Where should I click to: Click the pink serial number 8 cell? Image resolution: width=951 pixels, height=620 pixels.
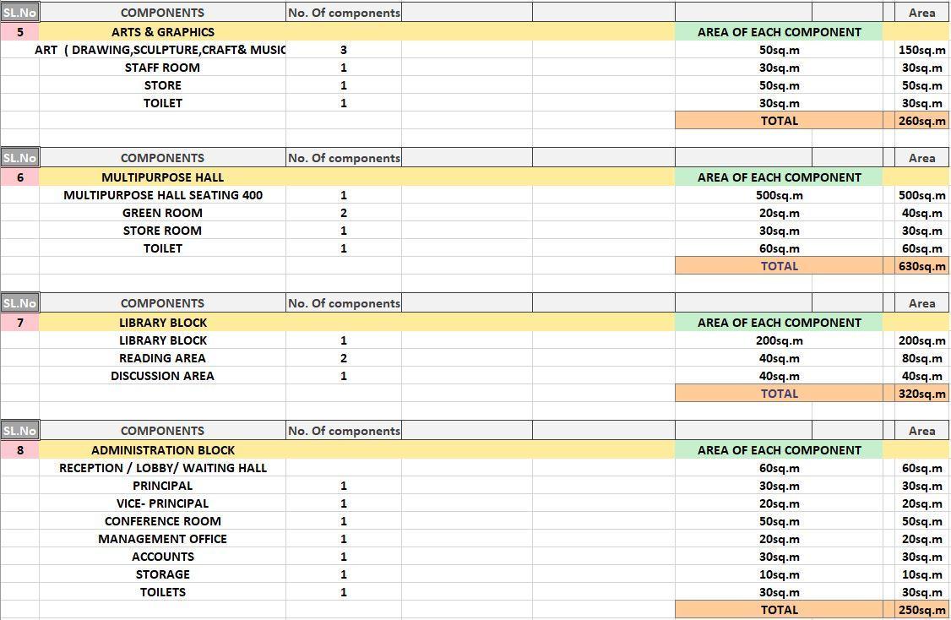tap(20, 450)
